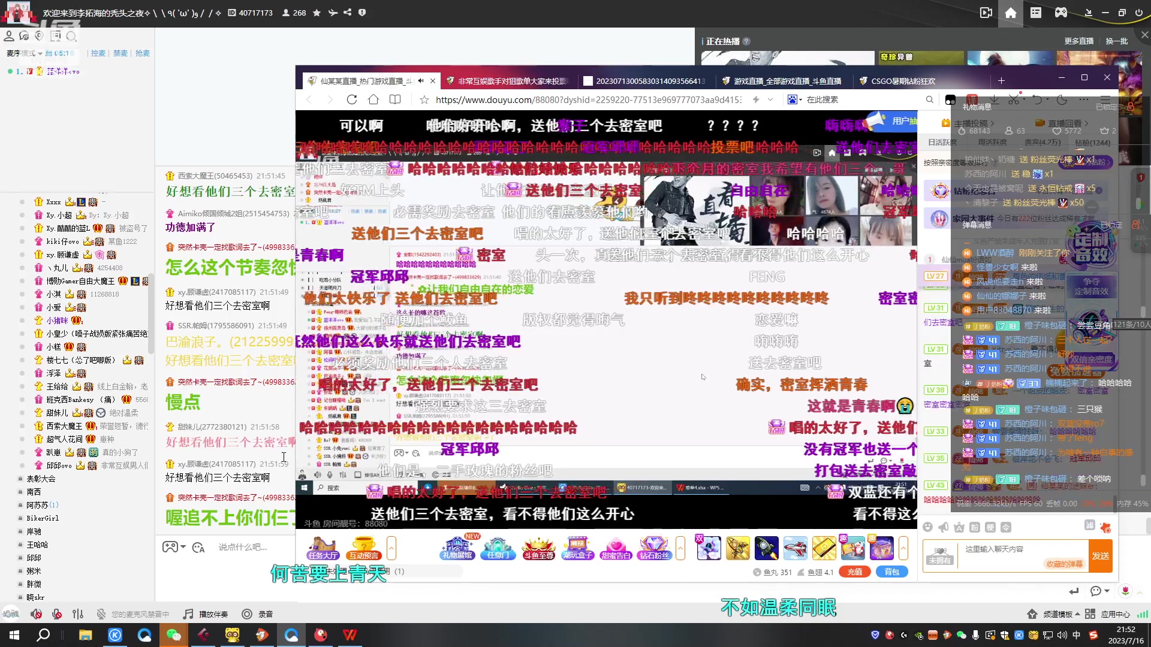Mute the sound icon on 仙某某直播 tab
The image size is (1151, 647).
[421, 81]
